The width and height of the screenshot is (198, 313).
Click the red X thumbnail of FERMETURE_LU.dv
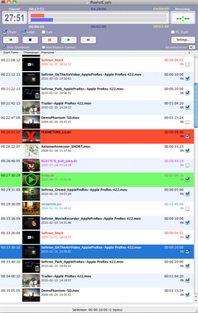click(31, 137)
